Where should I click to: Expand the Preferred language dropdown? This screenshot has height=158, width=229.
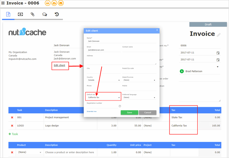point(139,97)
